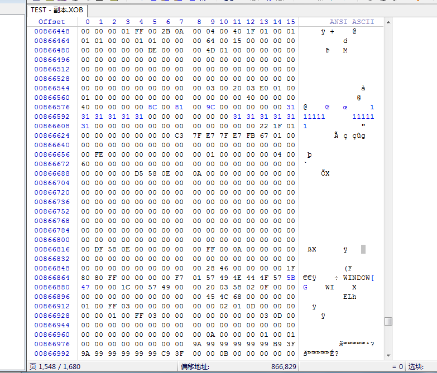The image size is (437, 373).
Task: Click the scrollbar down arrow
Action: 388,355
